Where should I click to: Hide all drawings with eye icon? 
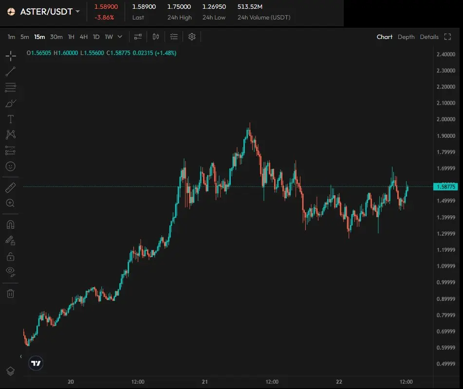point(11,272)
